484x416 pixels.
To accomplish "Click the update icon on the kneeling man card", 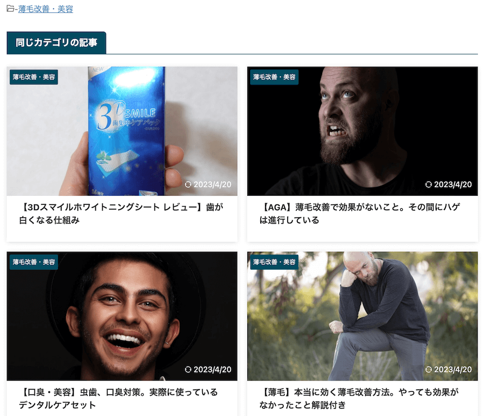I will [x=429, y=369].
